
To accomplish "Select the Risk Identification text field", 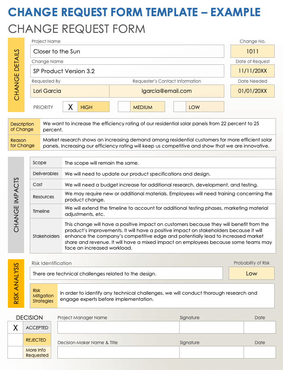I will tap(127, 274).
